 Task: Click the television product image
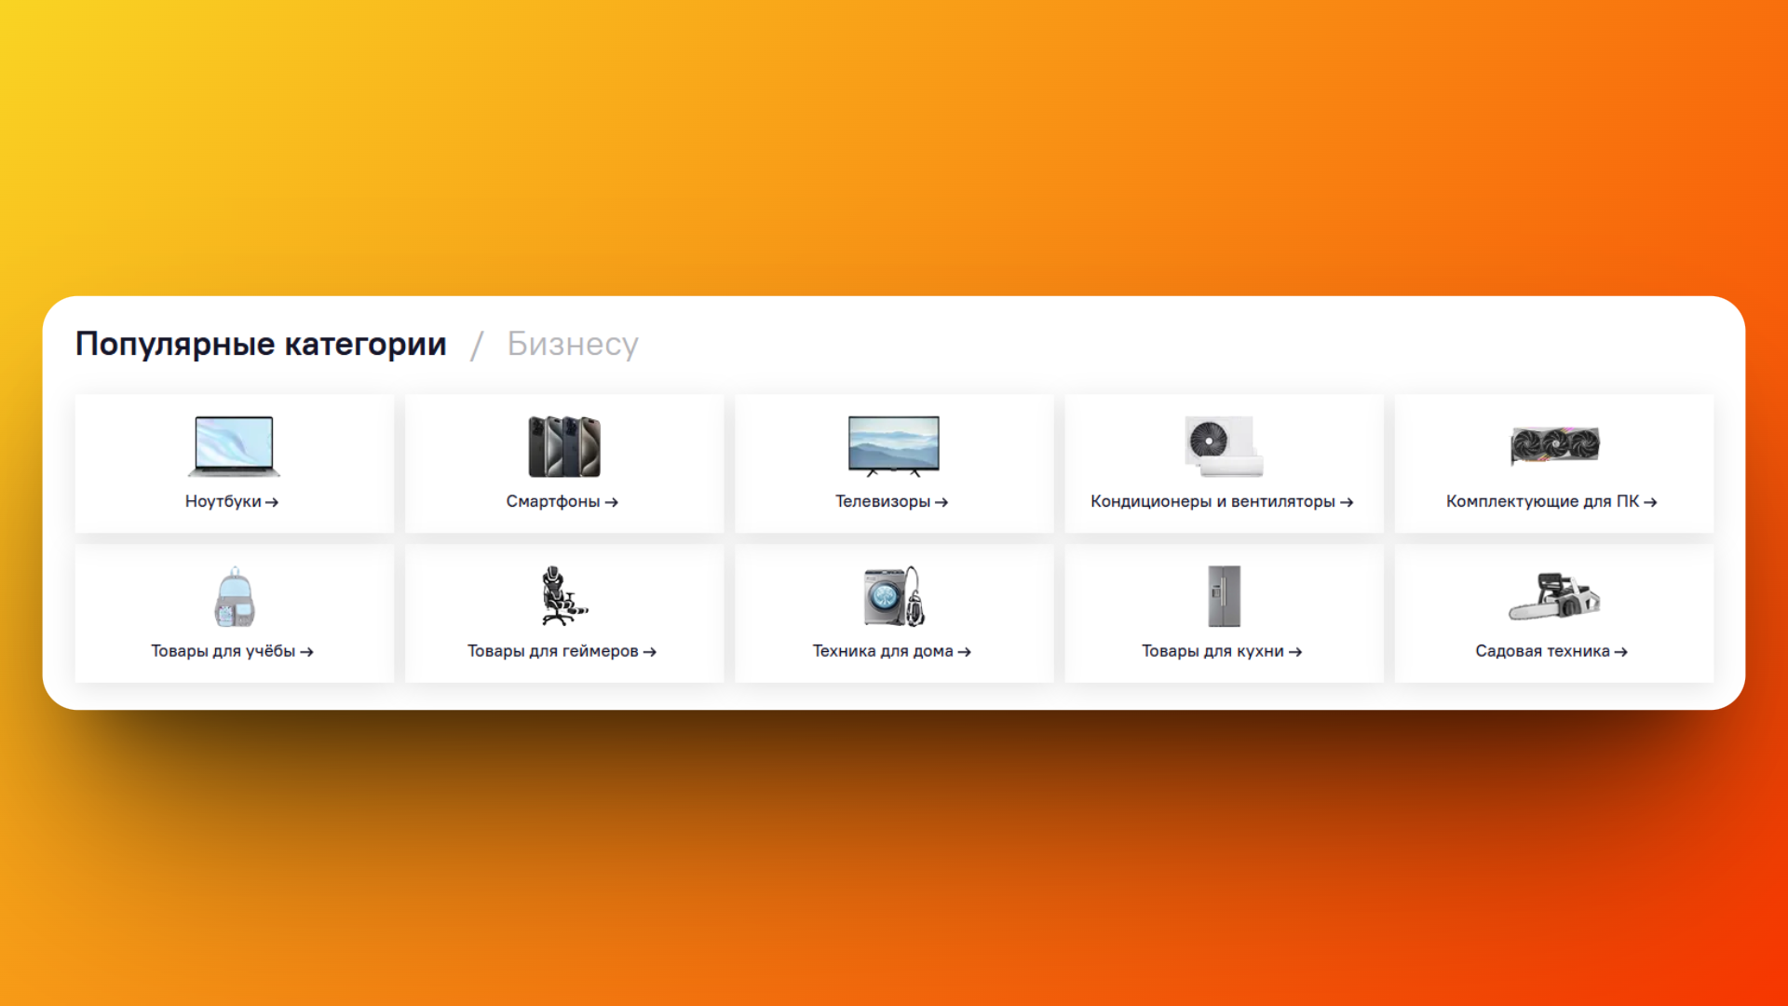(893, 445)
